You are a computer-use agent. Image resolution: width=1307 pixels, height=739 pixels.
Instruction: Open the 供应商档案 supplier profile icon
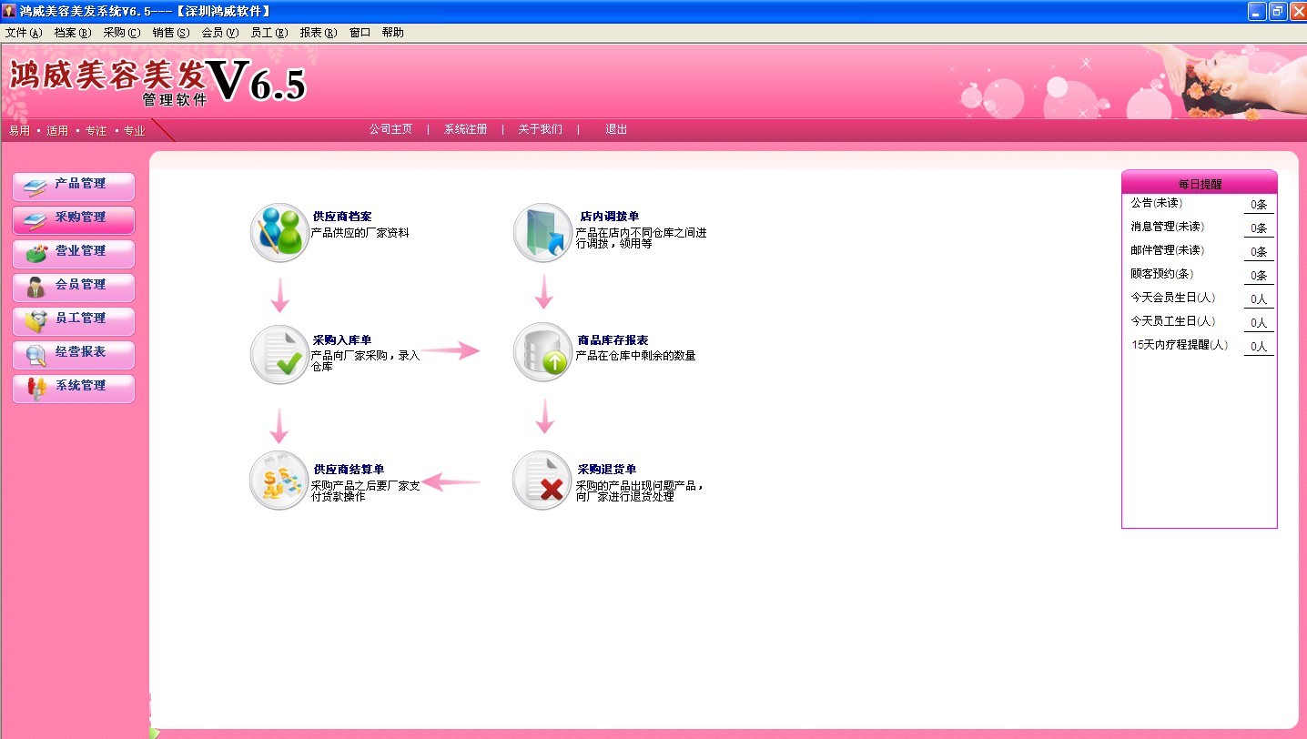pyautogui.click(x=279, y=233)
